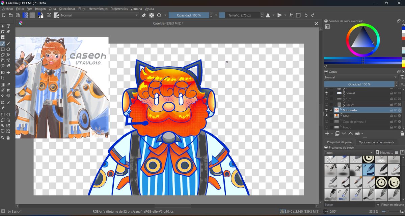Viewport: 405px width, 216px height.
Task: Move layer down with down arrow
Action: pos(344,133)
